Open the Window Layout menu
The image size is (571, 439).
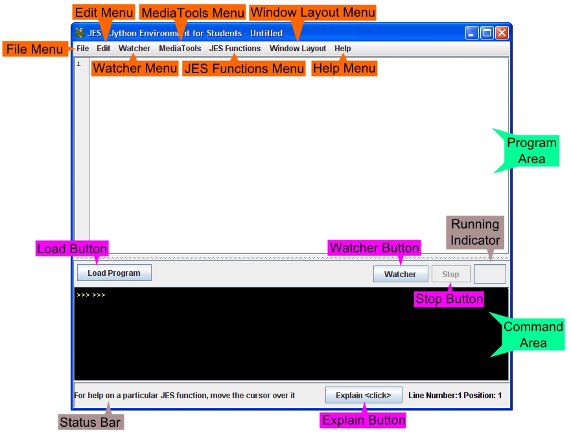pos(297,49)
